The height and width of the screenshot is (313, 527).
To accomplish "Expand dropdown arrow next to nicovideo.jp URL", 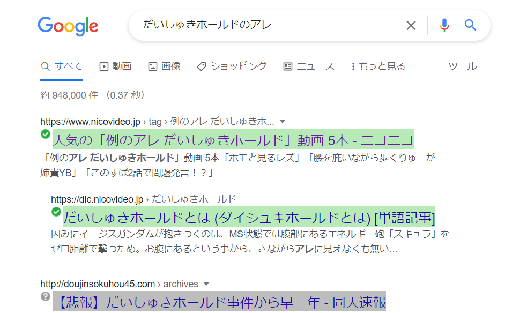I will tap(283, 122).
